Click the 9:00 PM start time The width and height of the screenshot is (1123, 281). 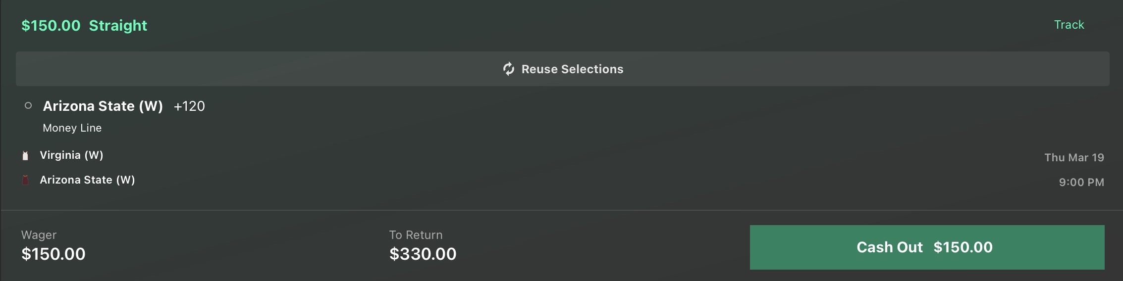[1081, 182]
